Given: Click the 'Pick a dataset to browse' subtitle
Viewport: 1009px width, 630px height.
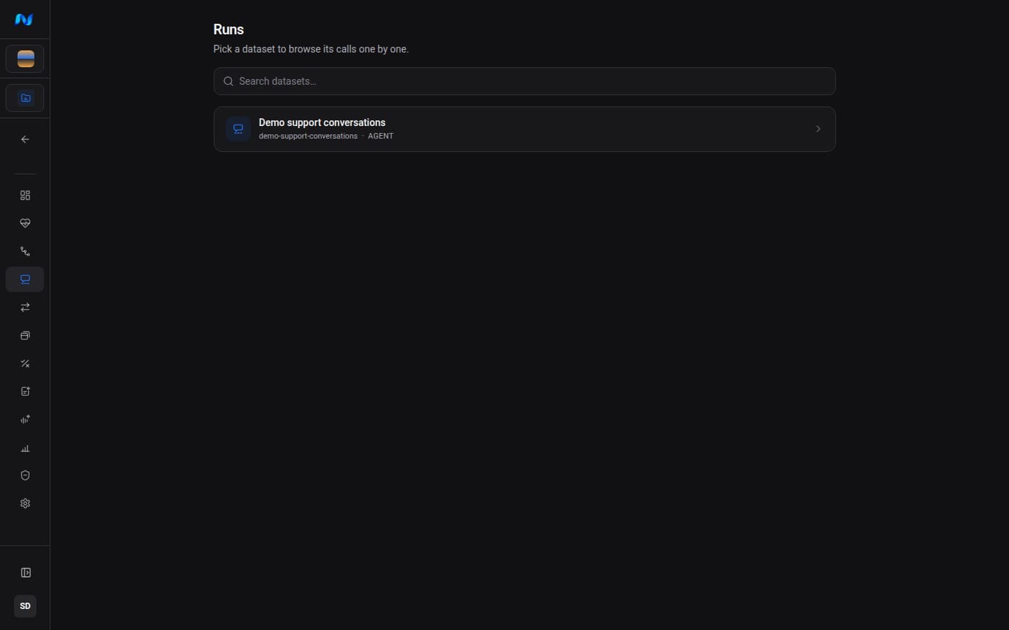Looking at the screenshot, I should coord(311,49).
